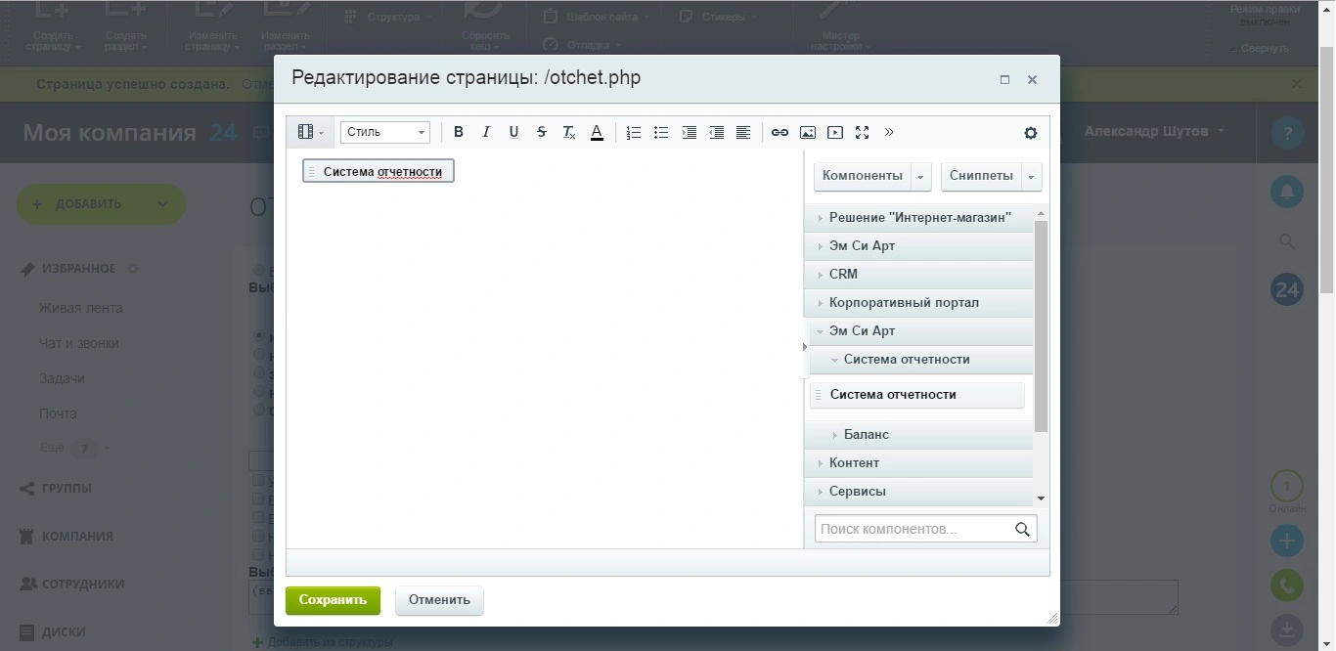The height and width of the screenshot is (651, 1336).
Task: Apply italic formatting
Action: [x=486, y=132]
